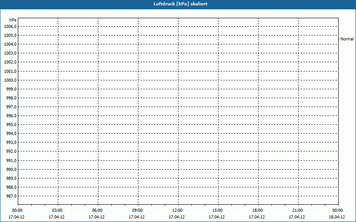Screen dimensions: 356x222
Task: Click the 00:00 label above 17.04.12
Action: click(x=17, y=210)
